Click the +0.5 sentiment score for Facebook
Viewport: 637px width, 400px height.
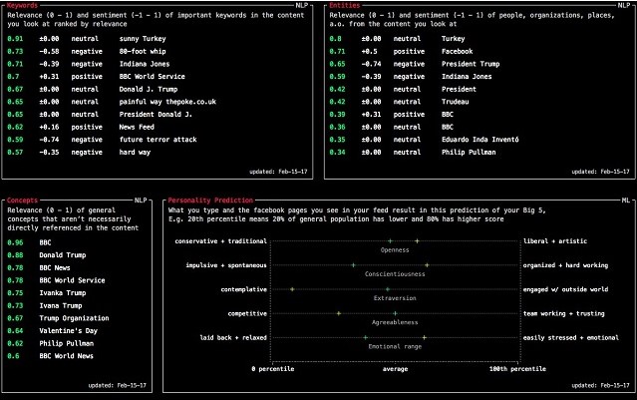369,52
